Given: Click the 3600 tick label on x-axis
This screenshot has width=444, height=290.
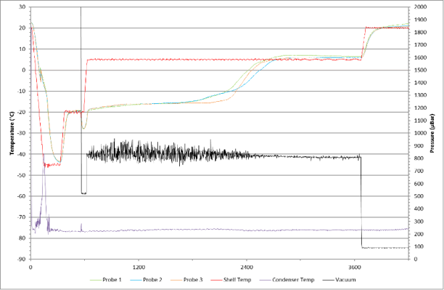Looking at the screenshot, I should 354,267.
